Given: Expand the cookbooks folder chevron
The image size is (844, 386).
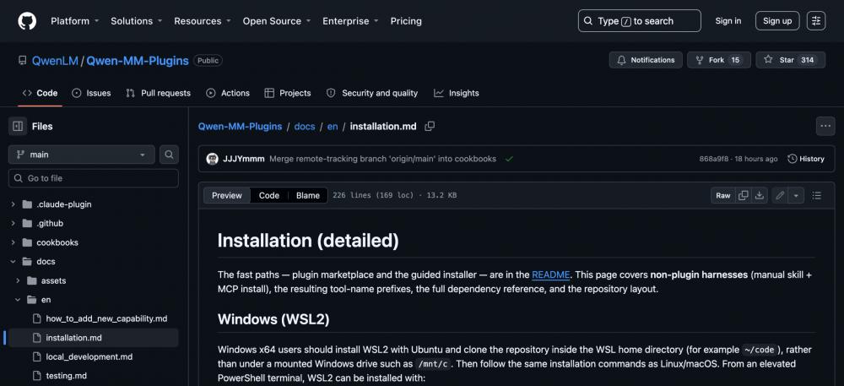Looking at the screenshot, I should point(13,242).
